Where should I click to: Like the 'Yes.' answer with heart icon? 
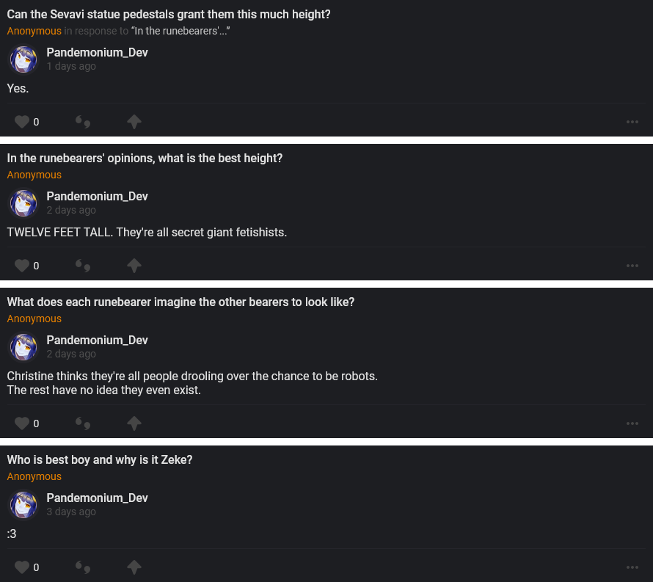click(22, 122)
